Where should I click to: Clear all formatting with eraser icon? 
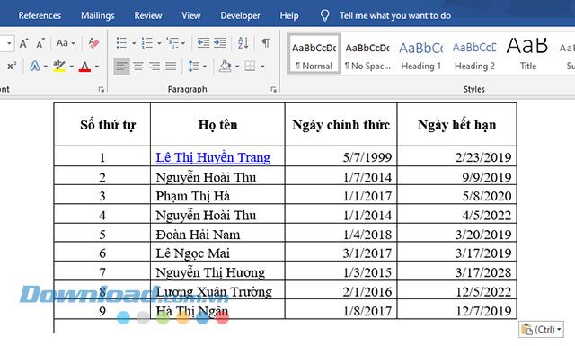click(x=93, y=43)
